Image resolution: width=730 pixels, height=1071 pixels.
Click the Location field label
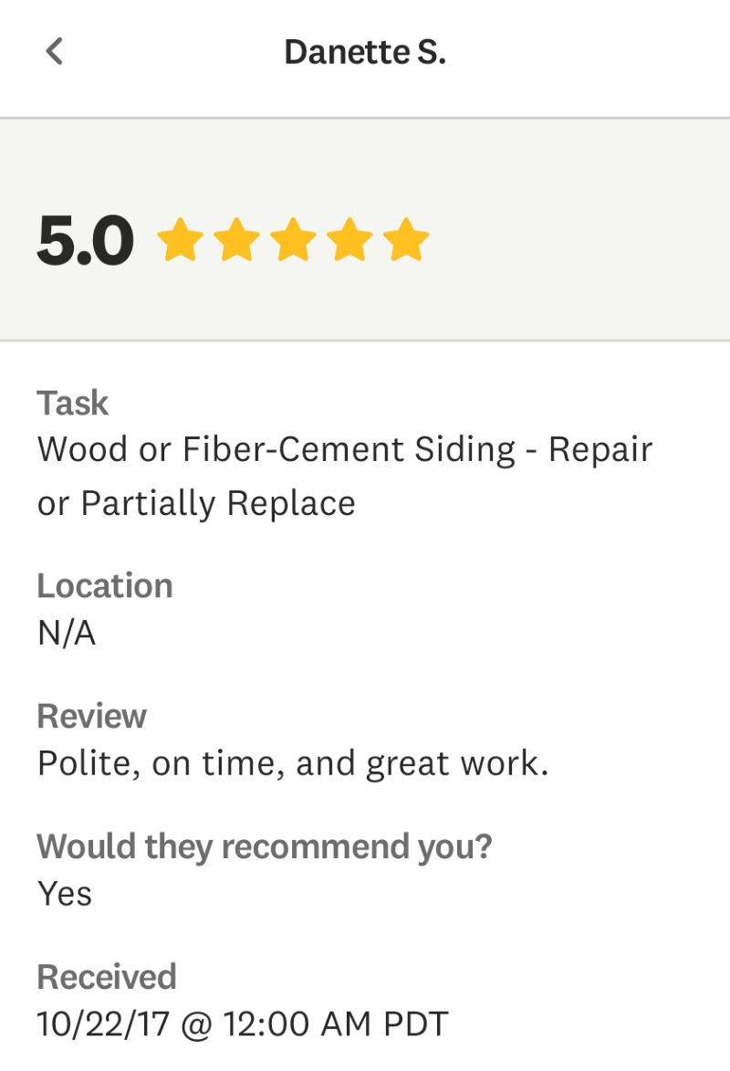(x=104, y=585)
